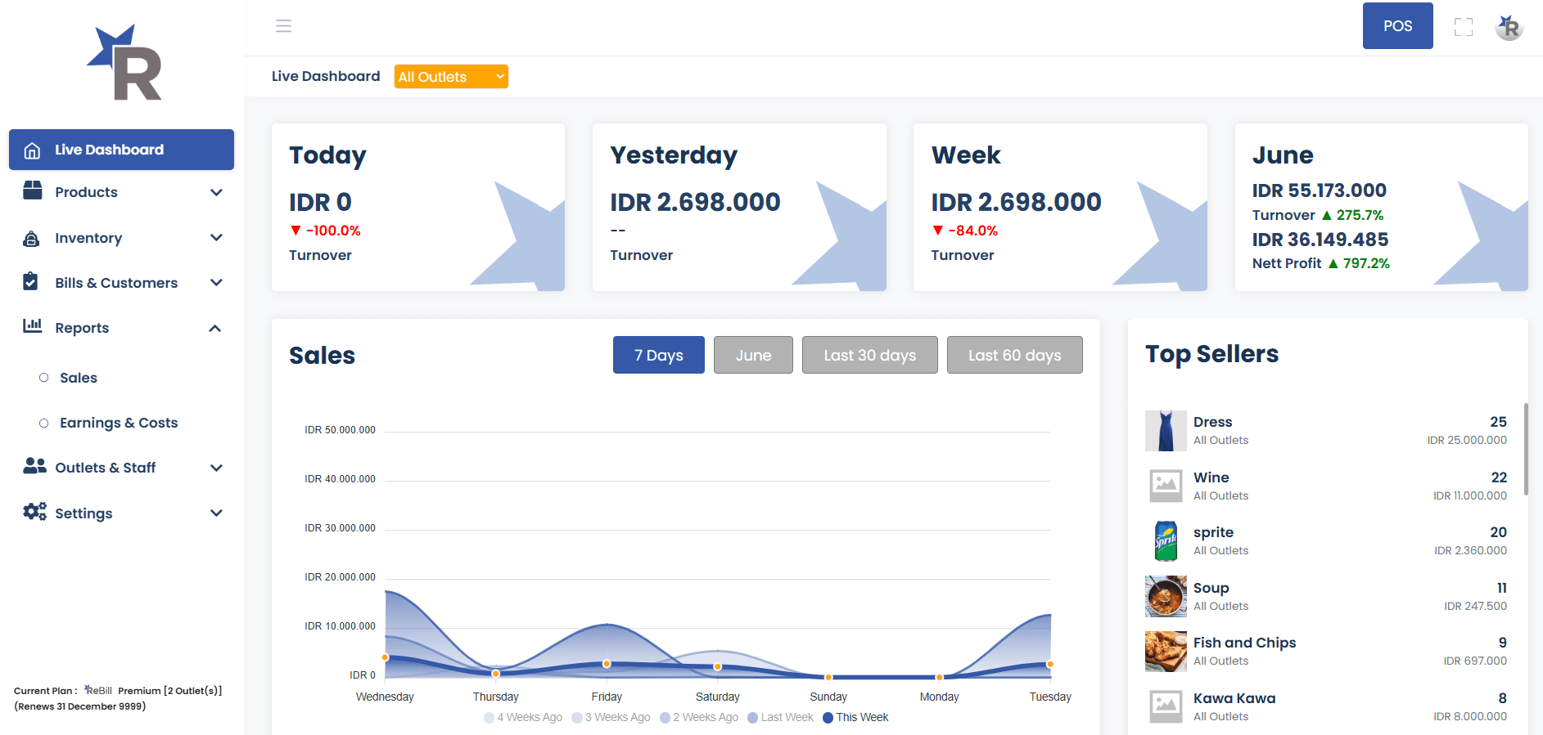Toggle Last Week series in legend
This screenshot has height=735, width=1543.
[x=780, y=717]
